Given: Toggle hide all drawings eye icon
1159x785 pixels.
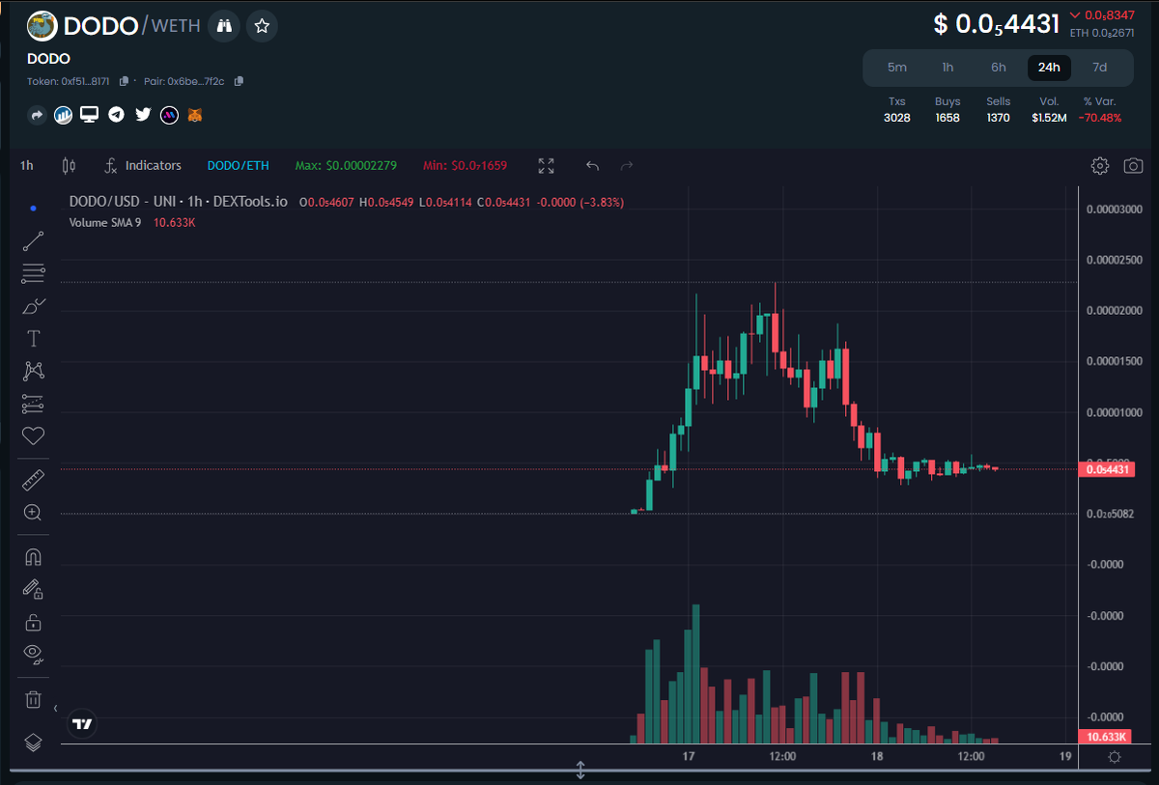Looking at the screenshot, I should [x=33, y=655].
